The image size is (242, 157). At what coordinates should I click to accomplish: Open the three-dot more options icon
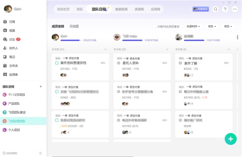(235, 9)
